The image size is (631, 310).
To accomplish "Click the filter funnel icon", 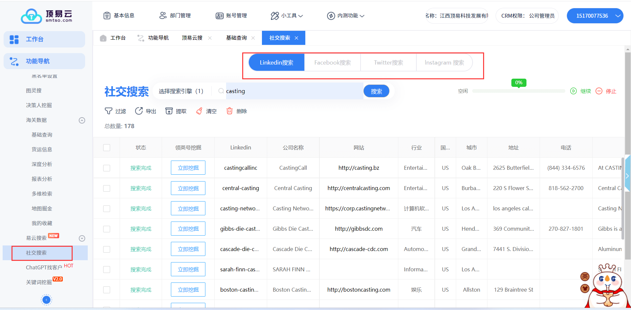I will [108, 111].
